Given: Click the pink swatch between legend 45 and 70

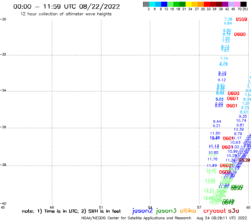Looking at the screenshot, I should coord(237,4).
